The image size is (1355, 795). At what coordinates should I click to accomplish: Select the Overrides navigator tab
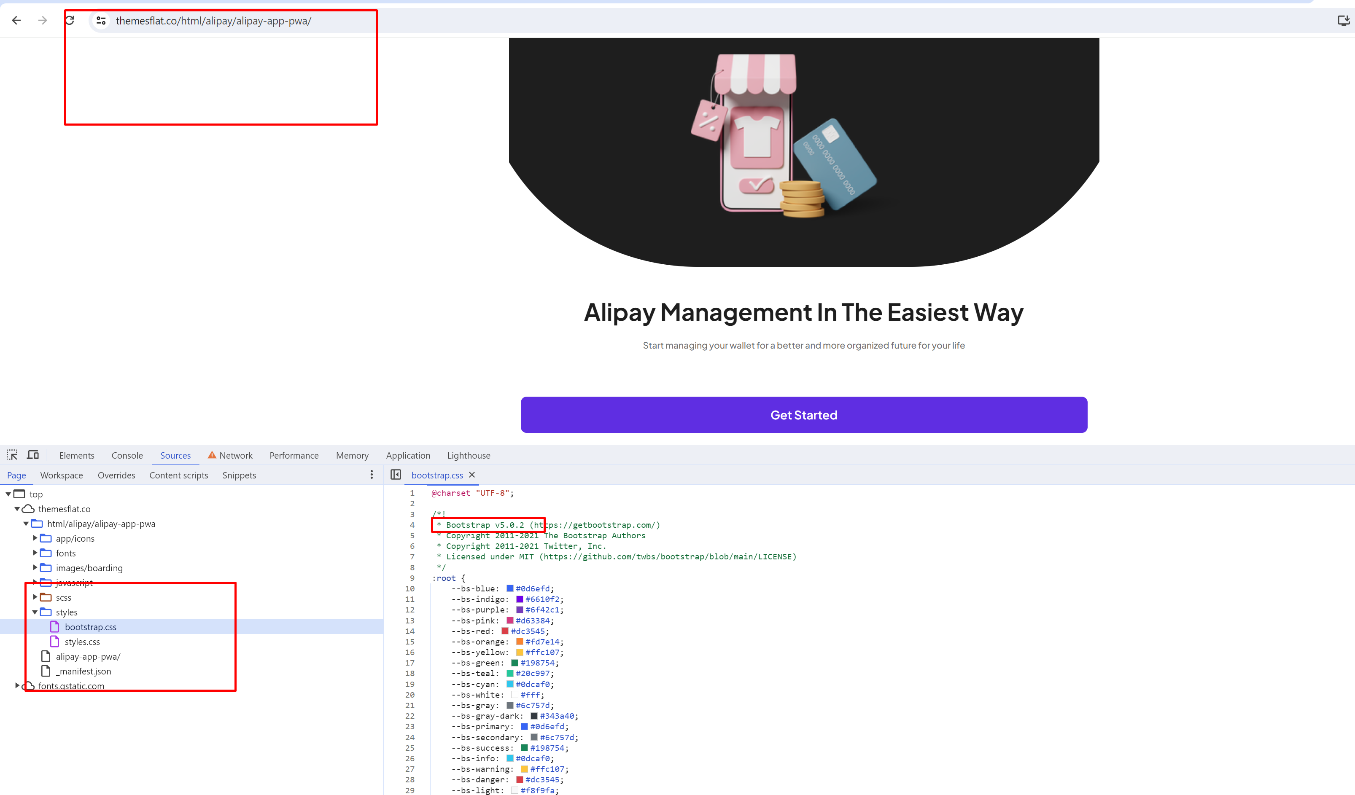click(116, 475)
